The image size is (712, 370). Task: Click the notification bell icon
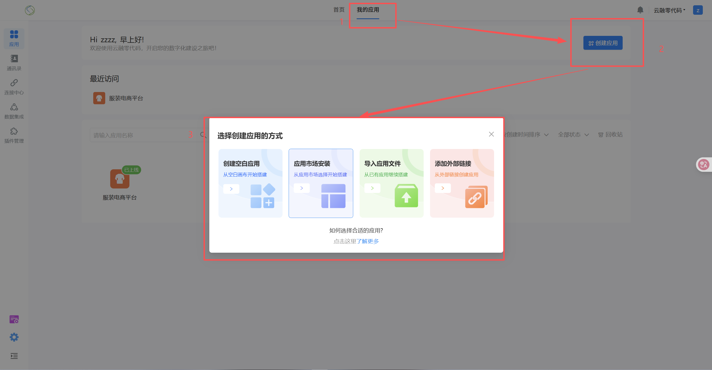click(x=640, y=10)
